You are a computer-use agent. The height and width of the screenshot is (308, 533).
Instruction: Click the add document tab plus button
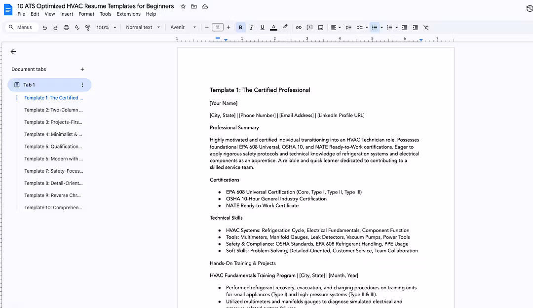click(x=82, y=70)
